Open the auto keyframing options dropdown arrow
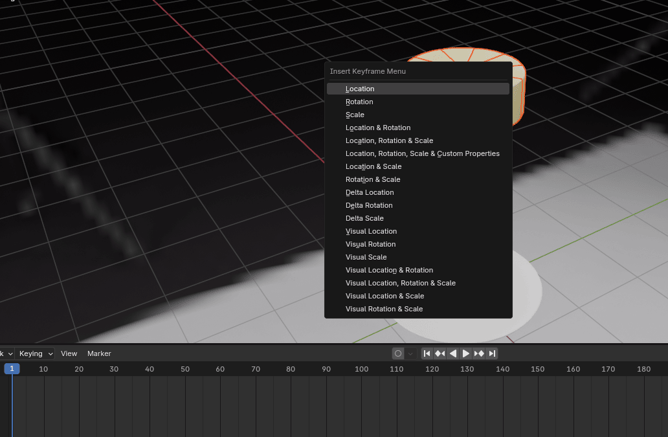 point(410,353)
